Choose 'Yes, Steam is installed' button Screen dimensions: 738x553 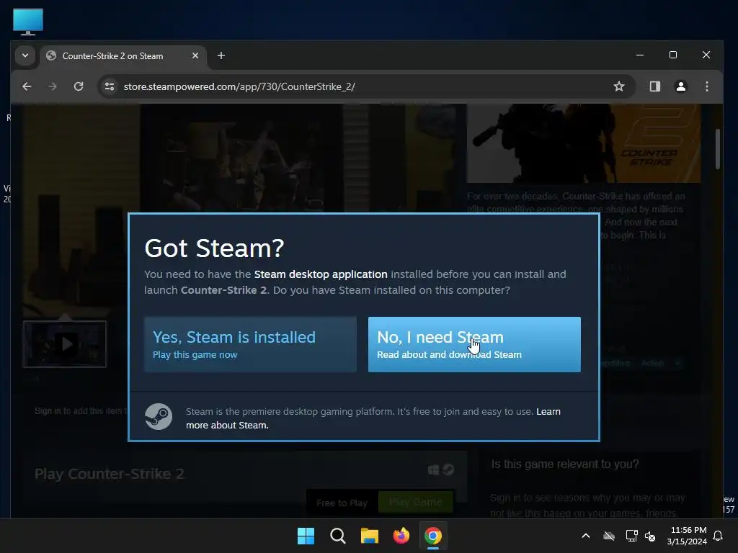point(250,344)
